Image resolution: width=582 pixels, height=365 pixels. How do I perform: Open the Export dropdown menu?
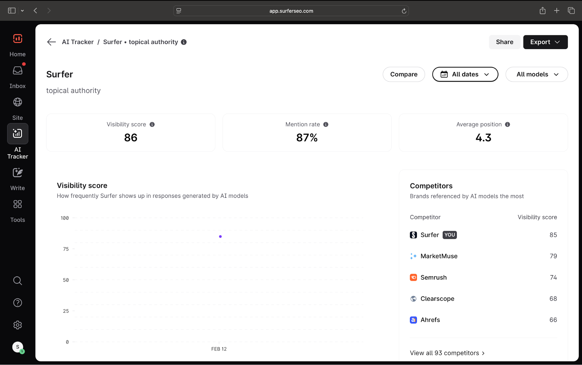click(545, 42)
